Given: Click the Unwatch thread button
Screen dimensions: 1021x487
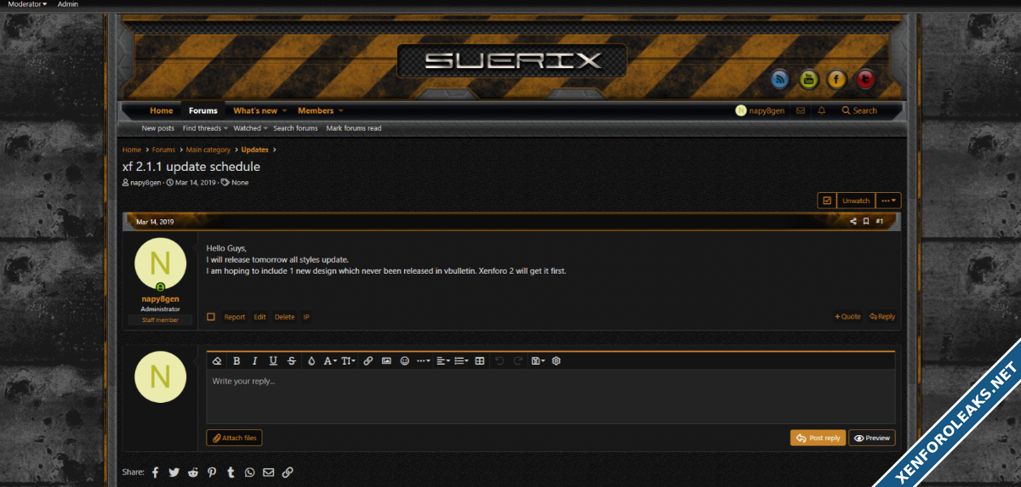Looking at the screenshot, I should pyautogui.click(x=856, y=201).
